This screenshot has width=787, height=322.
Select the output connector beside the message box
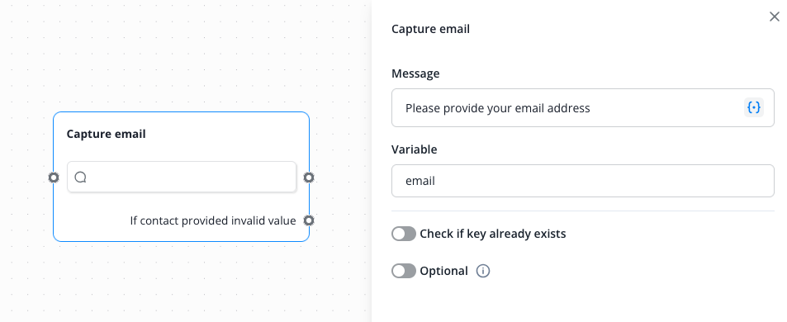tap(309, 177)
